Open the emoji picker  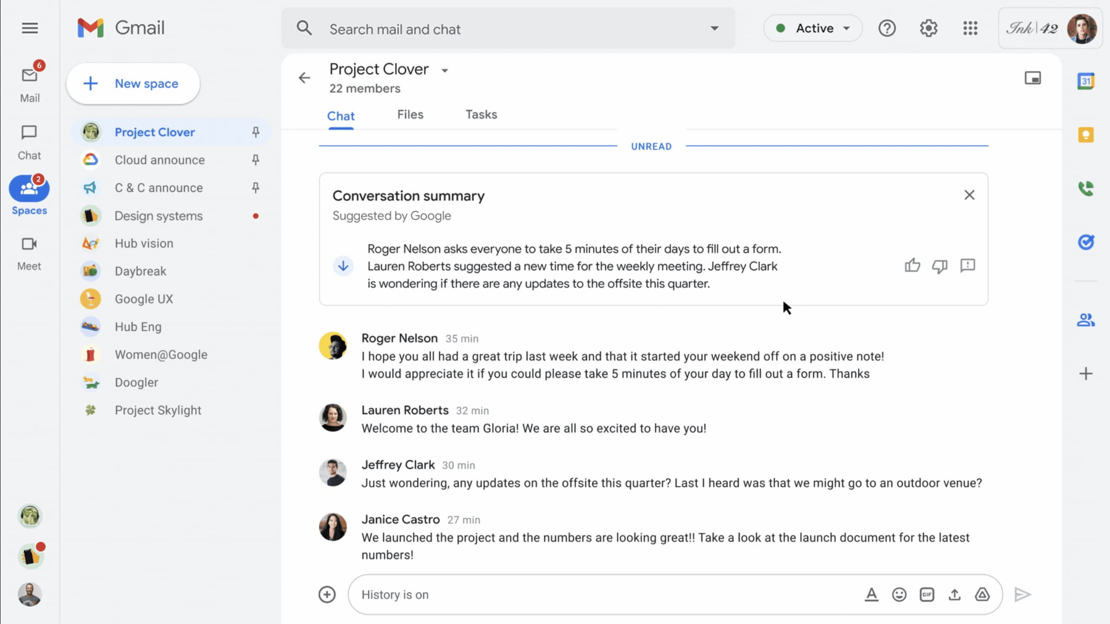click(899, 594)
